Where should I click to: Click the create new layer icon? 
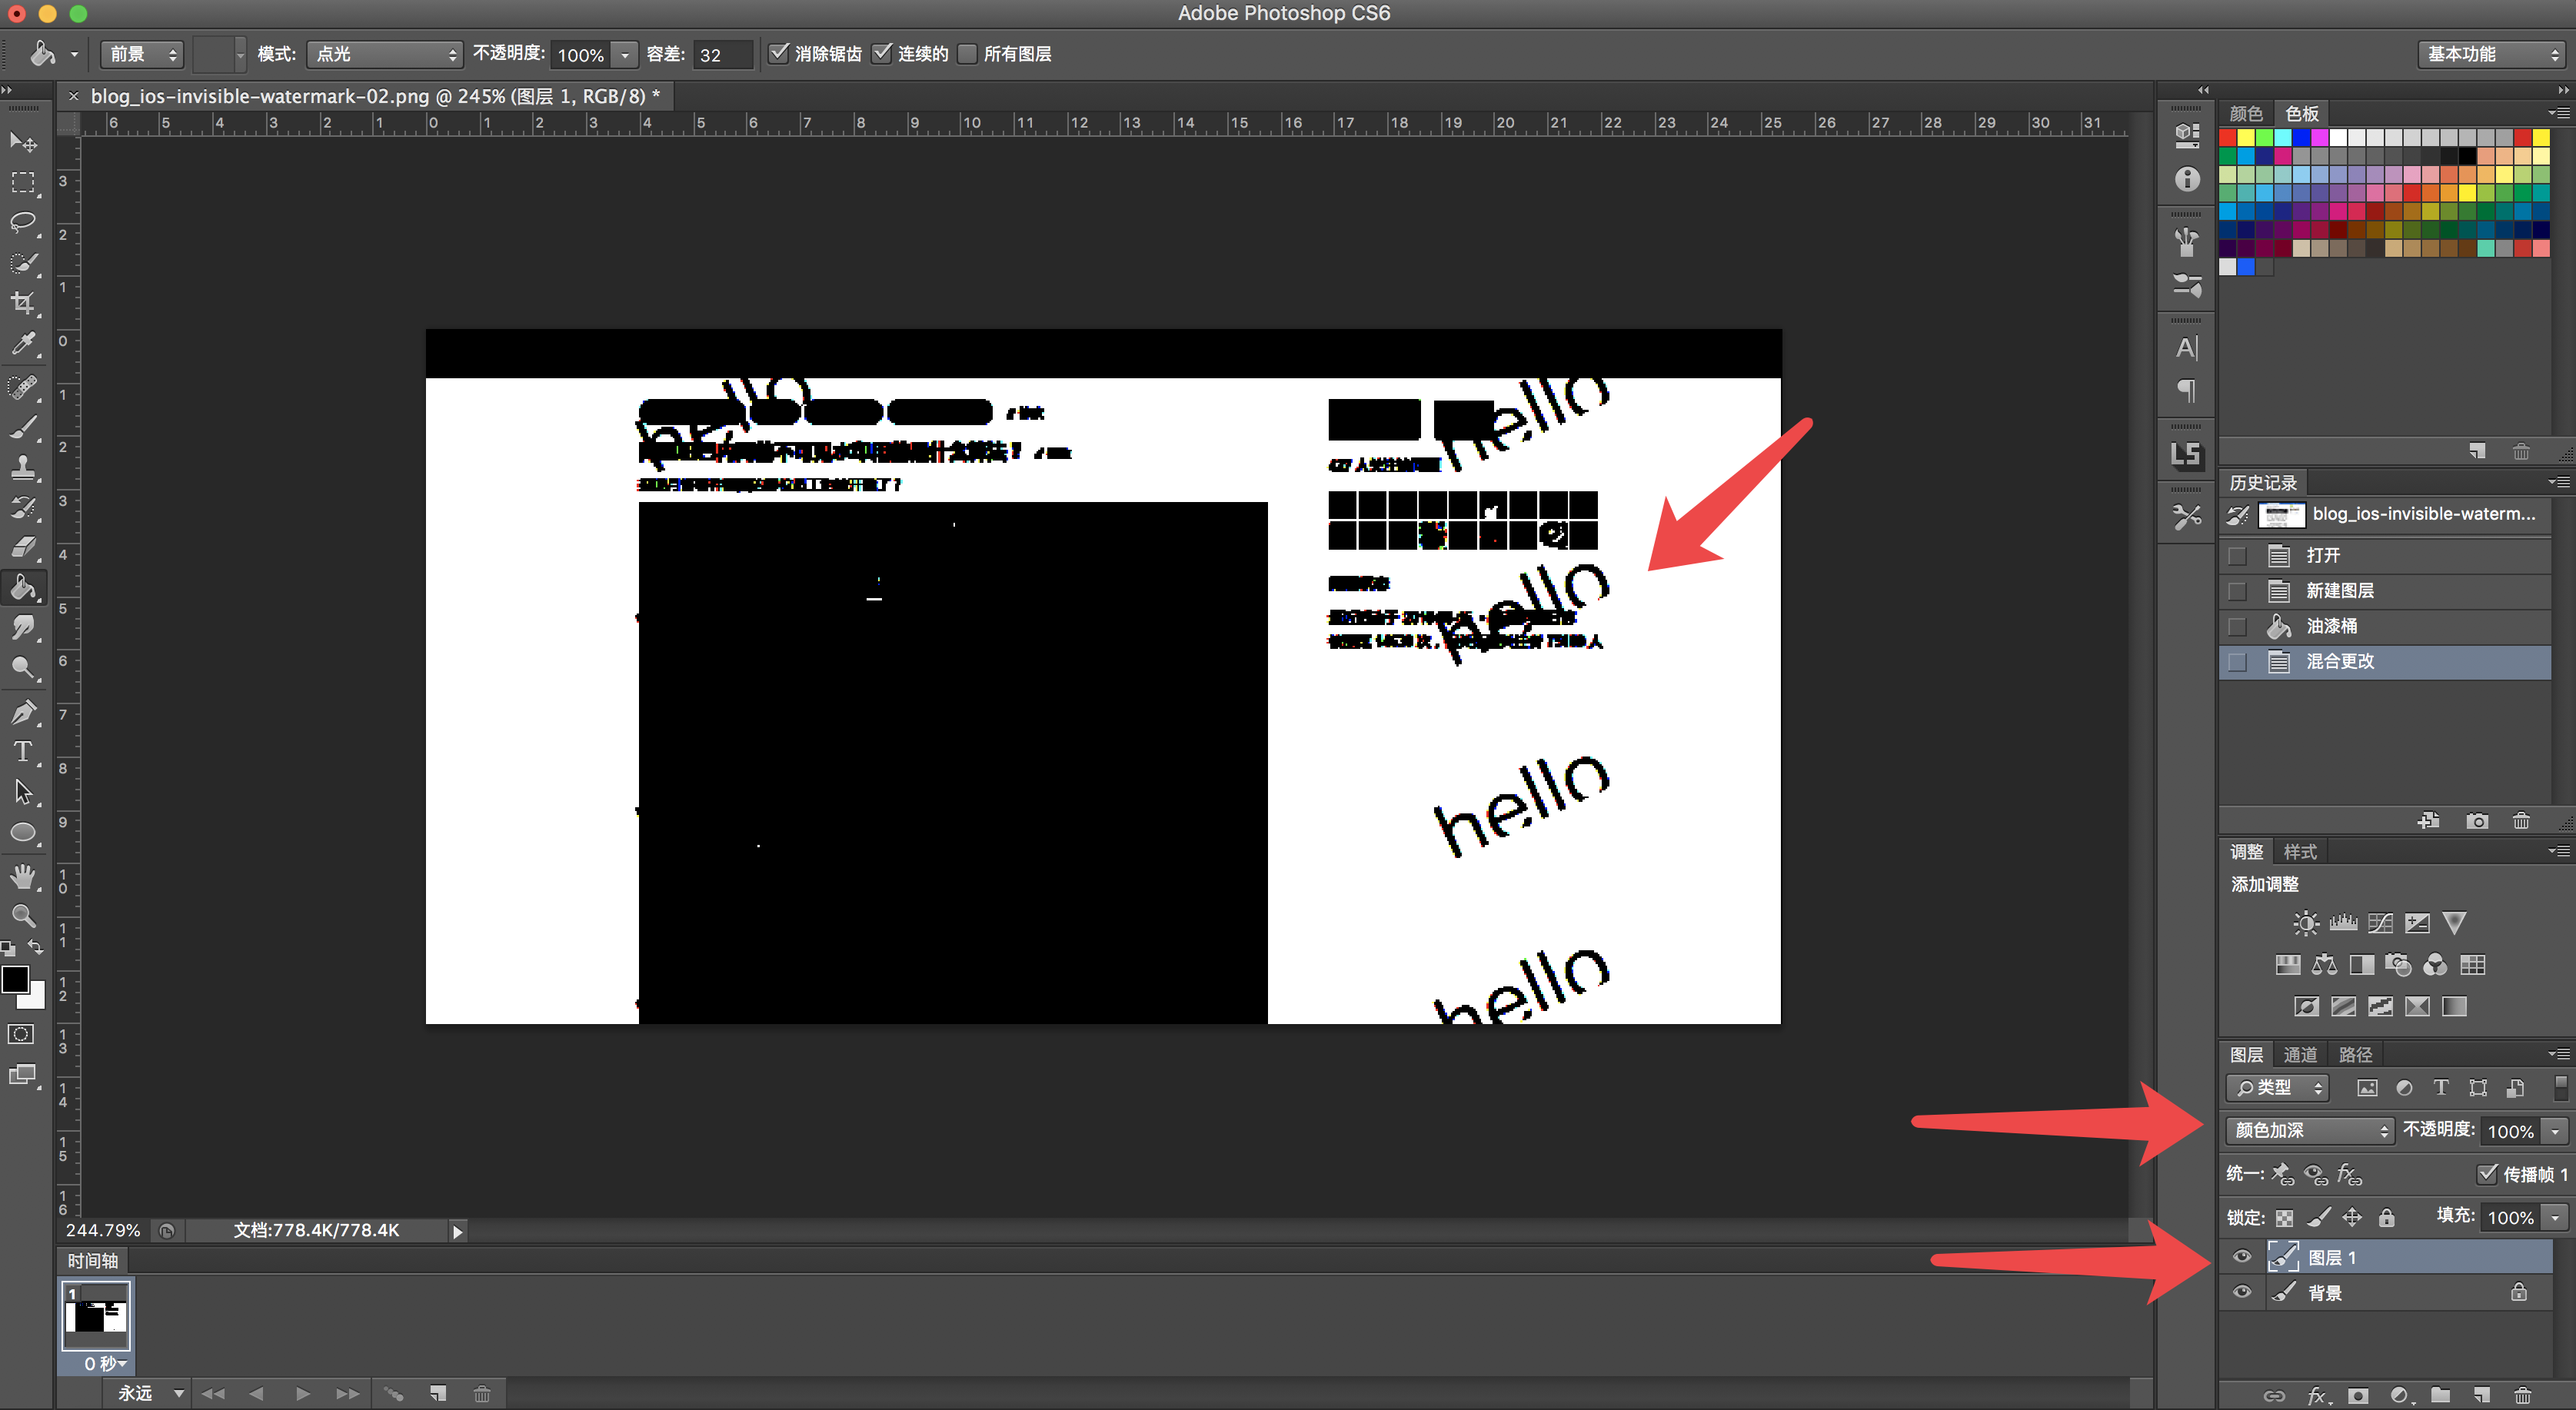(x=2481, y=1395)
